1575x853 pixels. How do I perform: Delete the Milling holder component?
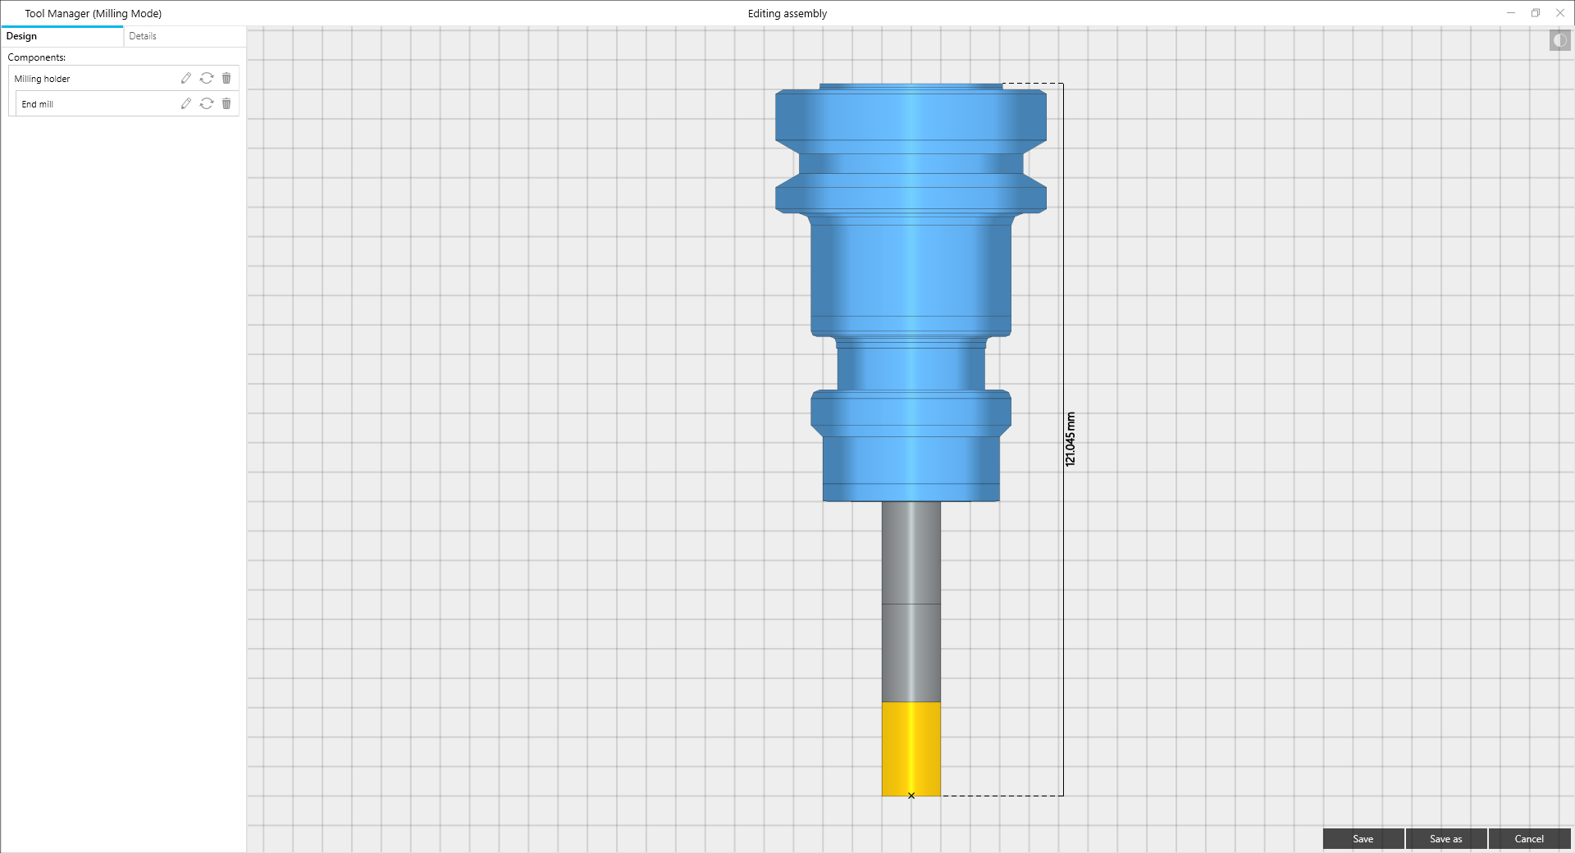[226, 78]
